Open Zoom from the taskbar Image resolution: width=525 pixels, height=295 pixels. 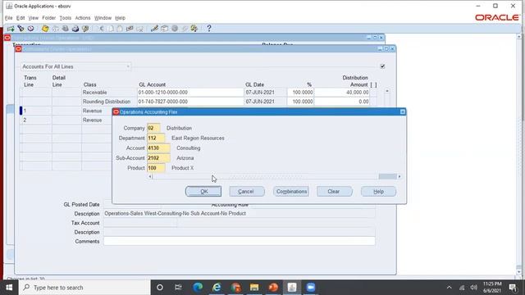tap(311, 288)
